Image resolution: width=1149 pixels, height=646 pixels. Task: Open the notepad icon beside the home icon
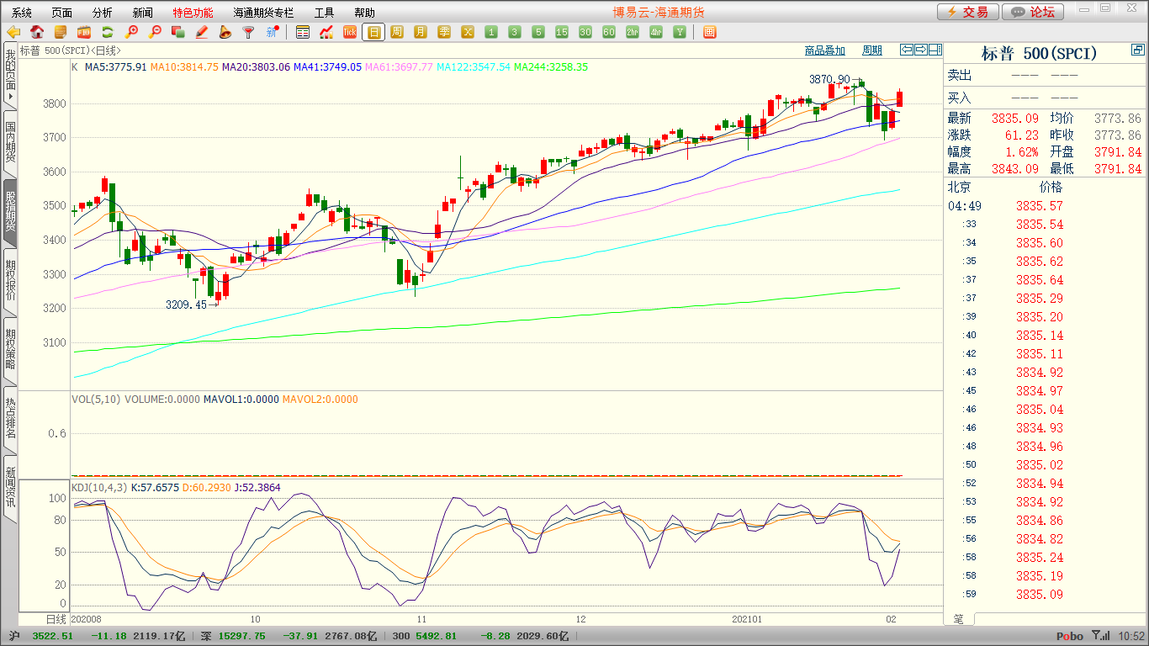pyautogui.click(x=61, y=32)
